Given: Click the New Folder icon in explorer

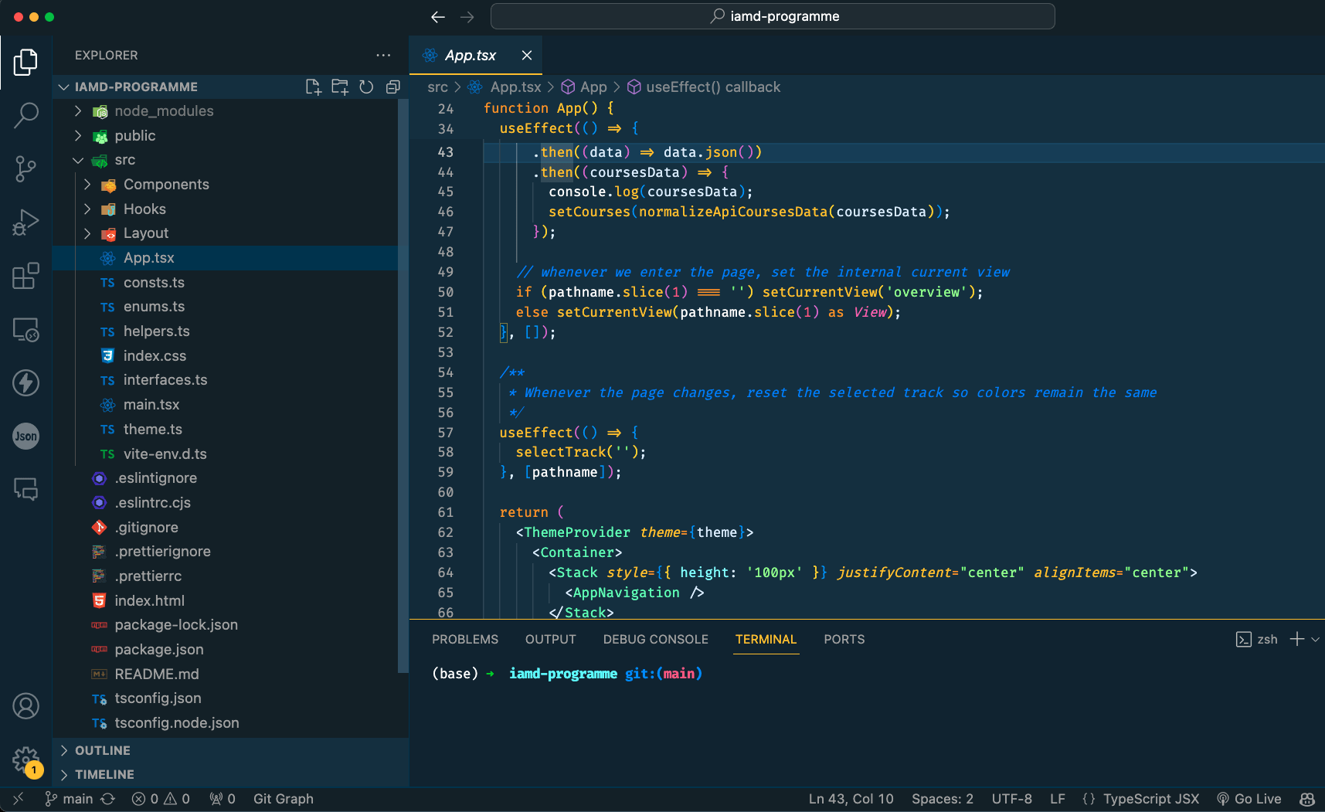Looking at the screenshot, I should coord(340,87).
